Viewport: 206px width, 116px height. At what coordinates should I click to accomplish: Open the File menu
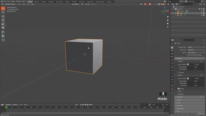(5, 1)
